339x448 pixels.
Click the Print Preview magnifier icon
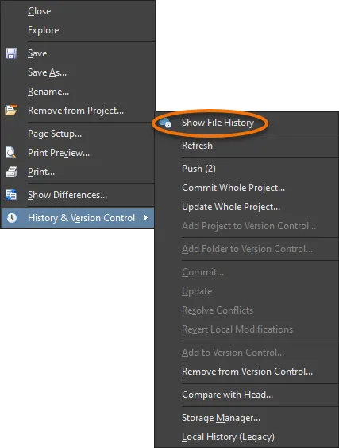pyautogui.click(x=10, y=153)
